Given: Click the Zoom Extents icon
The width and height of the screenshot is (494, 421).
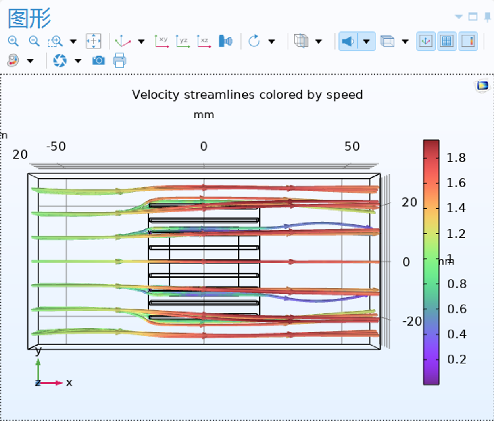Looking at the screenshot, I should (x=94, y=41).
